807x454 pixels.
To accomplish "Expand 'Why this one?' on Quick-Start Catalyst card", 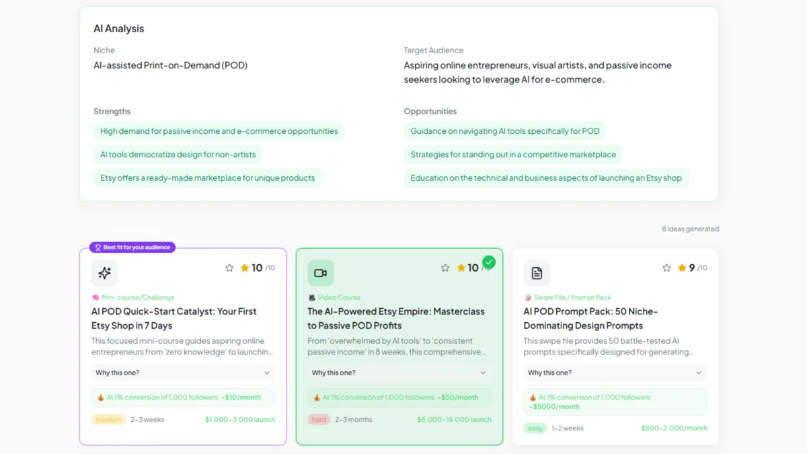I will click(x=183, y=373).
